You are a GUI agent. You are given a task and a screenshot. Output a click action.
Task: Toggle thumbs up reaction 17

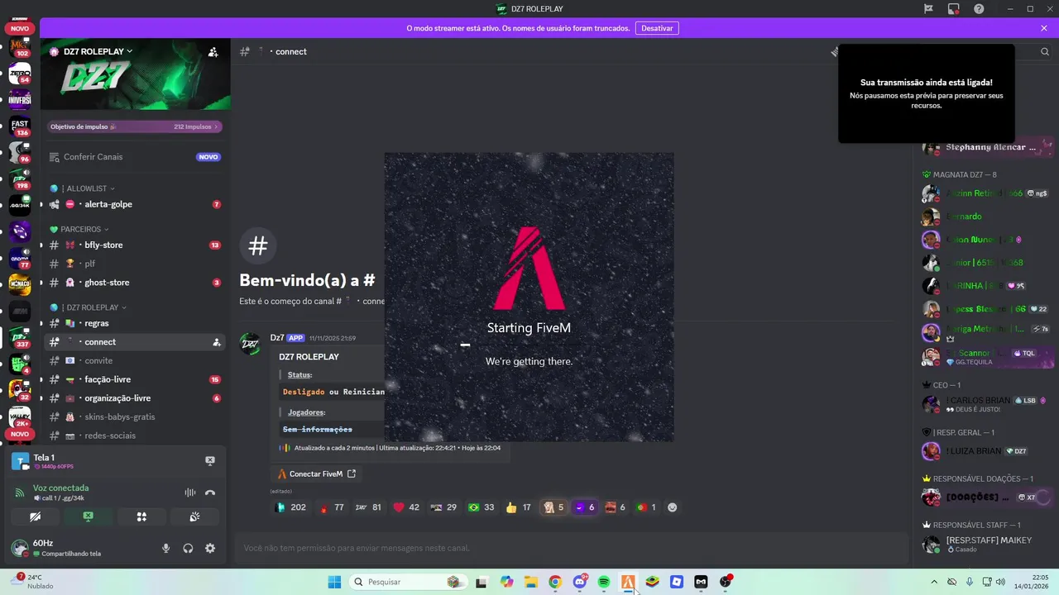(519, 507)
